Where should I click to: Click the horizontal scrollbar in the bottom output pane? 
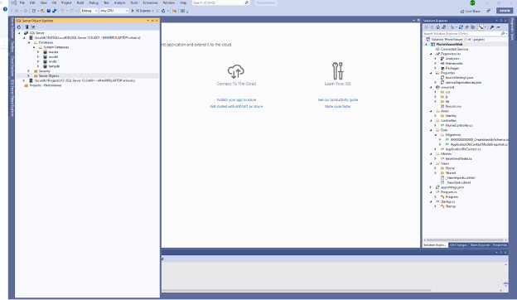(297, 290)
